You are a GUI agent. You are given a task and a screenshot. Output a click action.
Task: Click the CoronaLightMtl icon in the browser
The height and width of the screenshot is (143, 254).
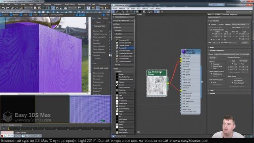tap(117, 45)
